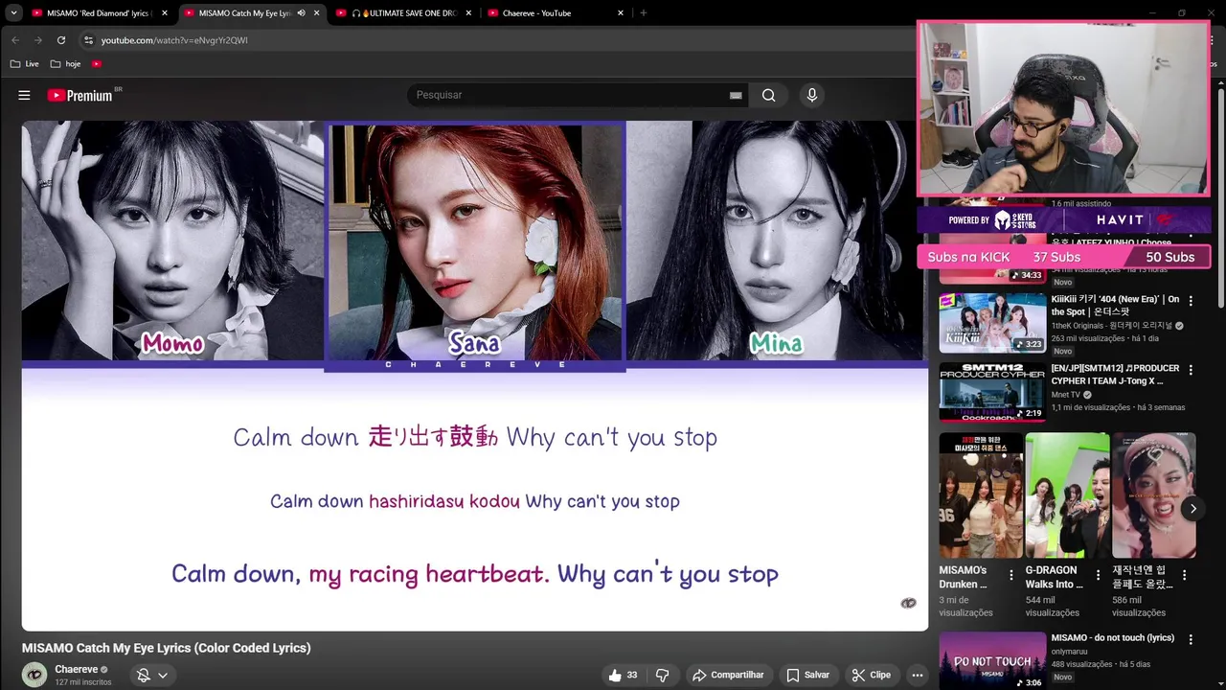Click the Clipe clip button
1226x690 pixels.
tap(872, 675)
